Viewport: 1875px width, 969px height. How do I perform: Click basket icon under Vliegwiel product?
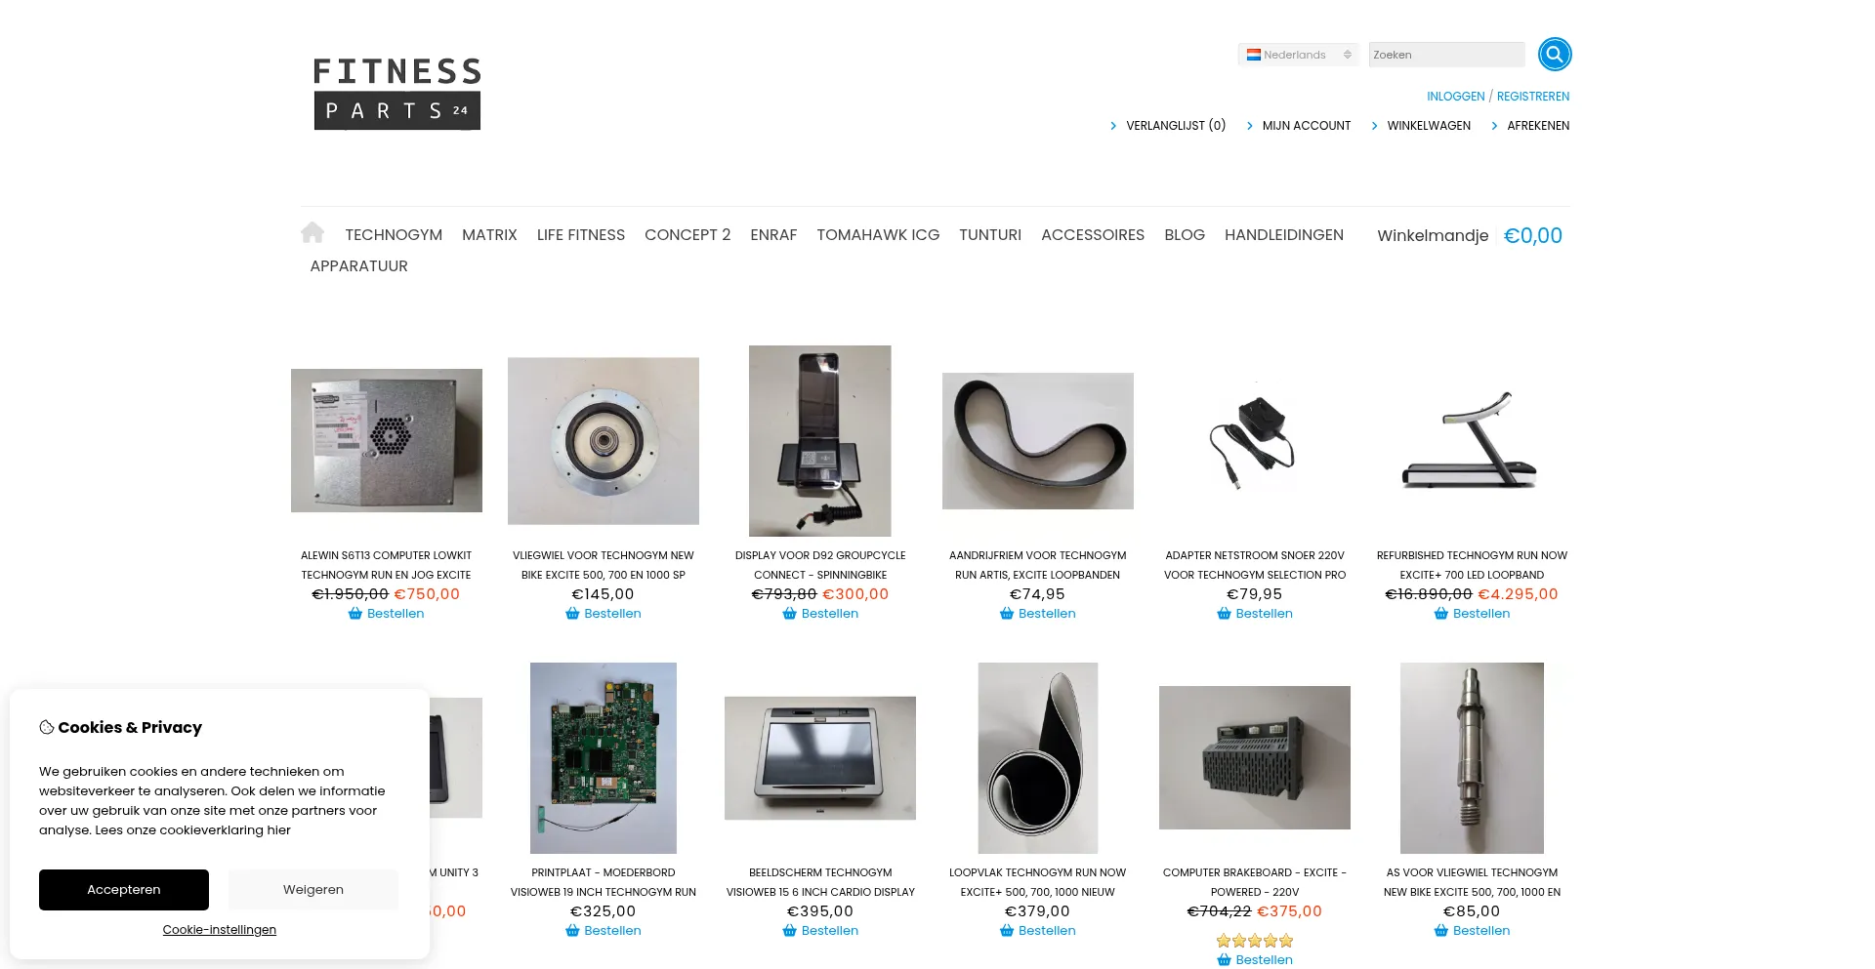pyautogui.click(x=572, y=614)
